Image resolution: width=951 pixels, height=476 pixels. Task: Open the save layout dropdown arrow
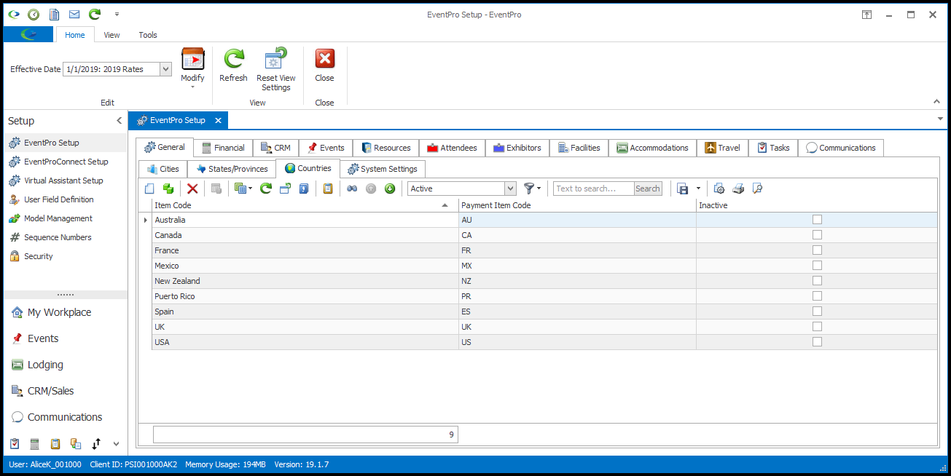coord(698,189)
